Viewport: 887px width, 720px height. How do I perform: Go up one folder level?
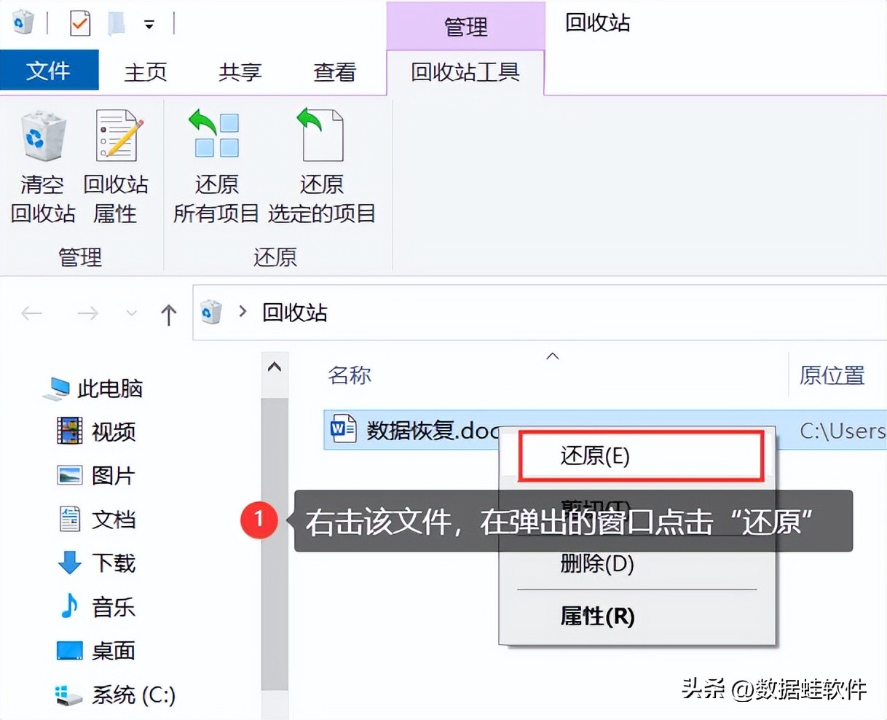click(x=168, y=314)
